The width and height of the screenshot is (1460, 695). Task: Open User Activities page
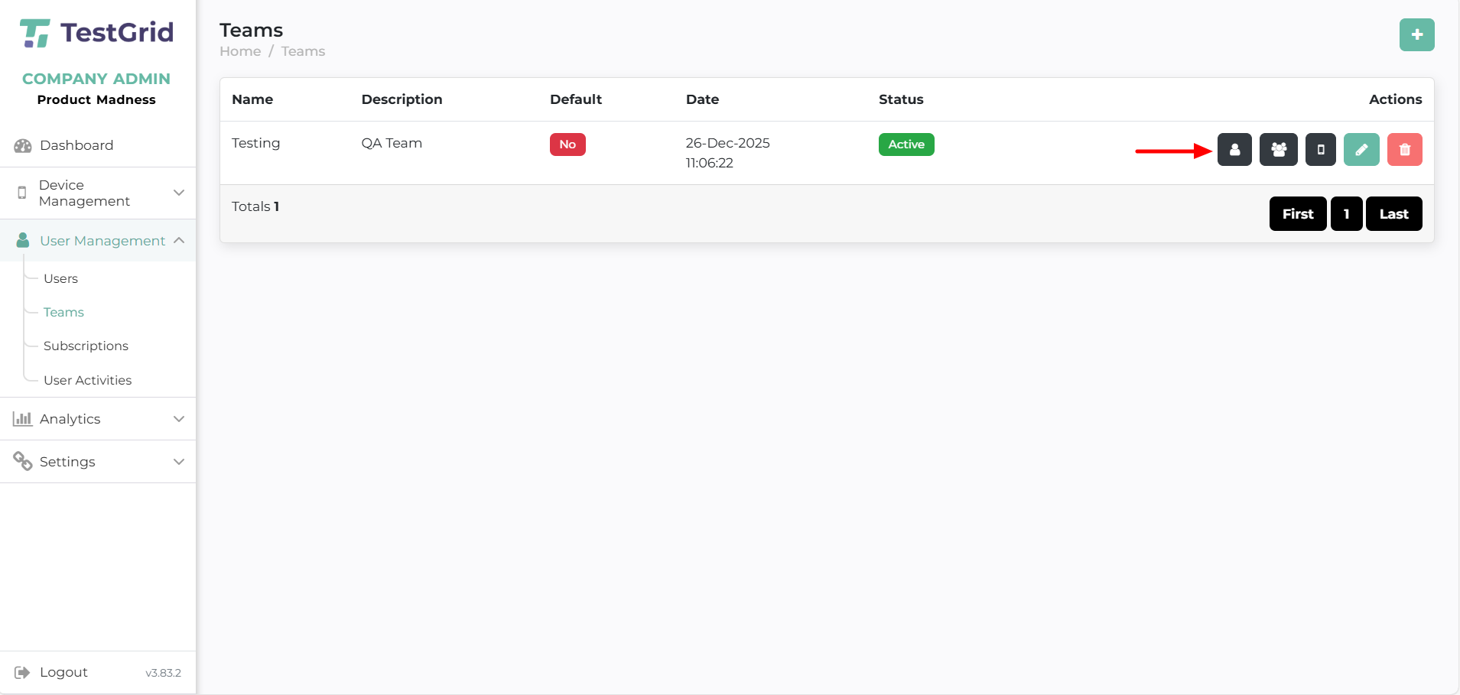tap(87, 380)
